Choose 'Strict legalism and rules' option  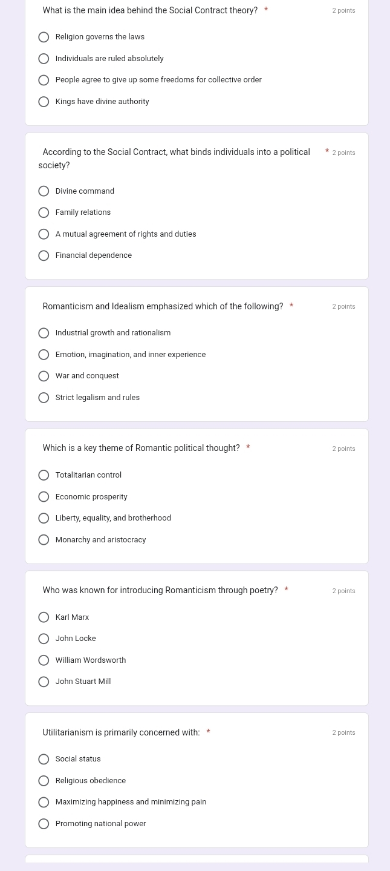coord(44,398)
